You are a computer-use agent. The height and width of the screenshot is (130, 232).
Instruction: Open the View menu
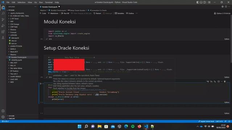[30, 3]
